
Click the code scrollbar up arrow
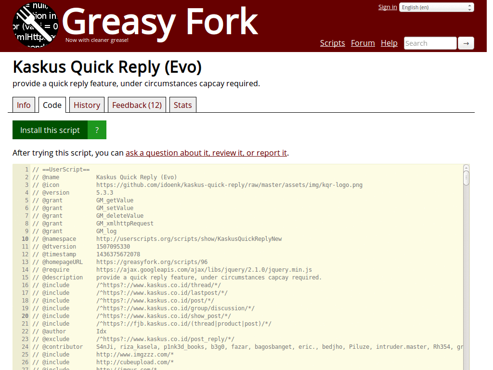466,167
